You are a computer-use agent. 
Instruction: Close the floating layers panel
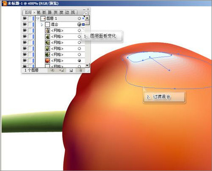(x=88, y=9)
